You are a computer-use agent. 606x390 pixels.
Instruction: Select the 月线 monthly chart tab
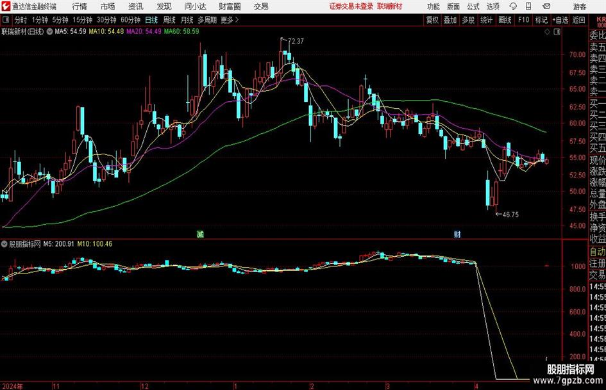coord(187,20)
